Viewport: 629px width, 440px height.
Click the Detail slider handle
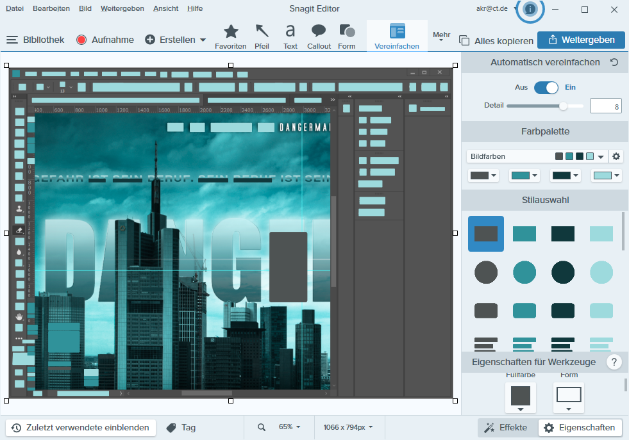pyautogui.click(x=563, y=106)
